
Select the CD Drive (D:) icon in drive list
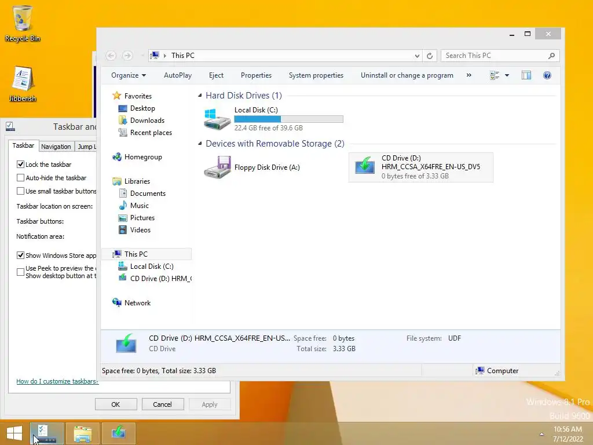coord(365,165)
